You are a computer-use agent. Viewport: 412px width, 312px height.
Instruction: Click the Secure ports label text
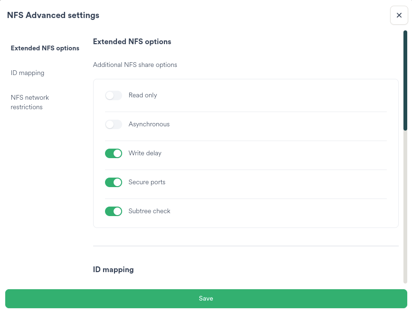click(x=147, y=182)
